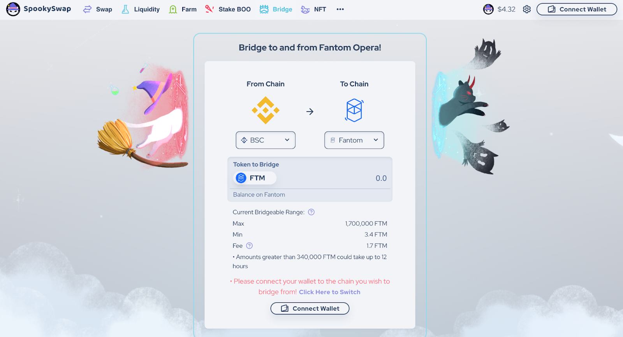Click the Click Here to Switch link
Screen dimensions: 623x337
point(329,292)
